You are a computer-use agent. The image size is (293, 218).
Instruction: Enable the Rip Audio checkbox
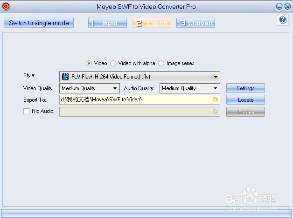[x=26, y=112]
